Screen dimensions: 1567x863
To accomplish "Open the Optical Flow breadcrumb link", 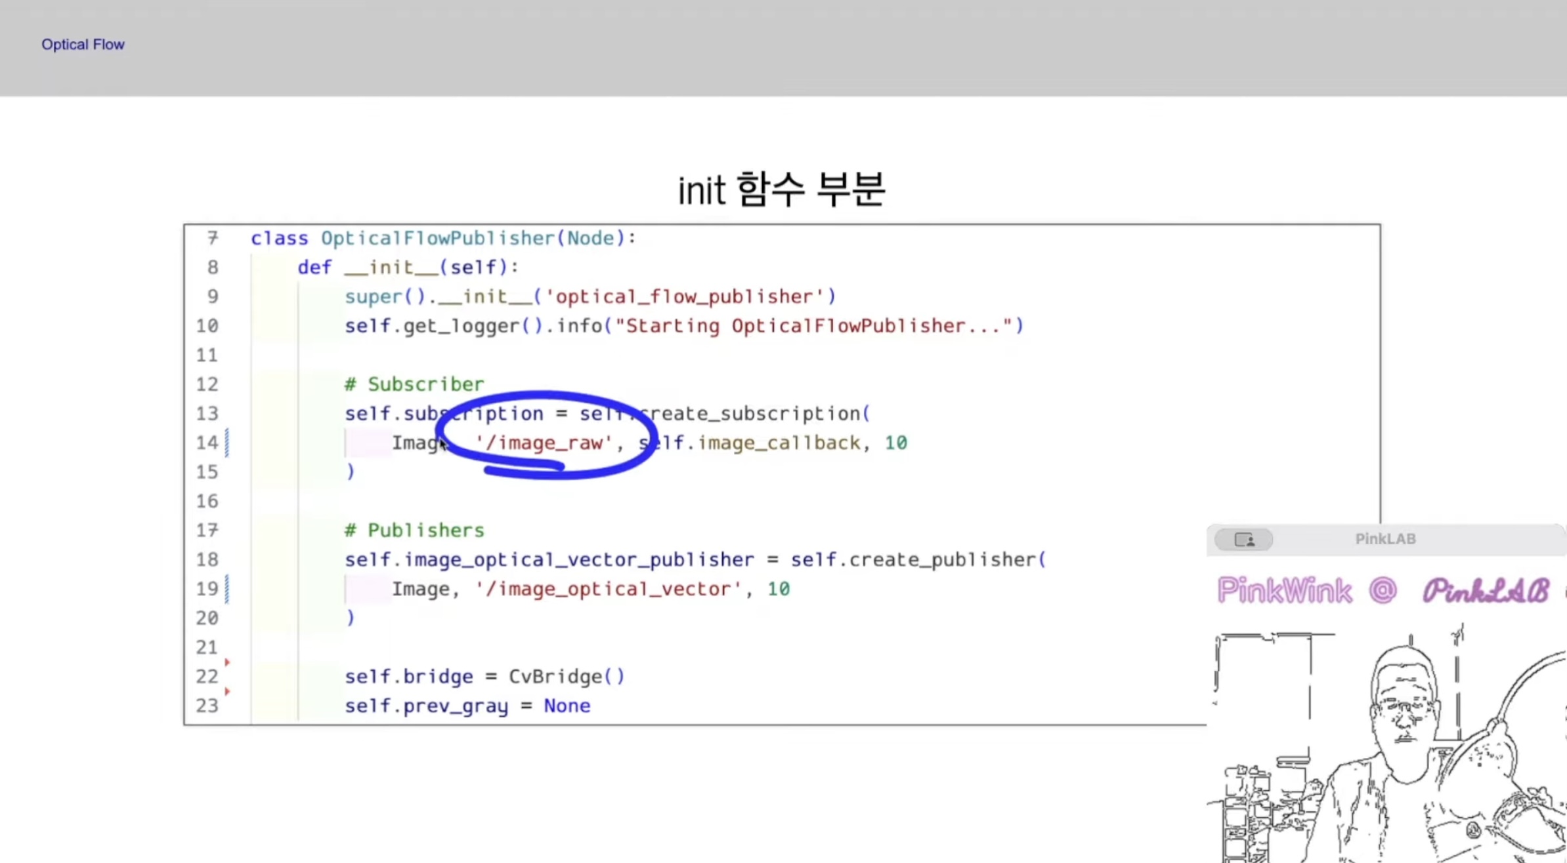I will pos(83,45).
